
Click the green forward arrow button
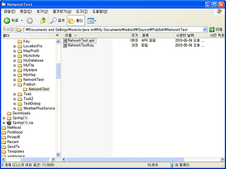pos(30,21)
